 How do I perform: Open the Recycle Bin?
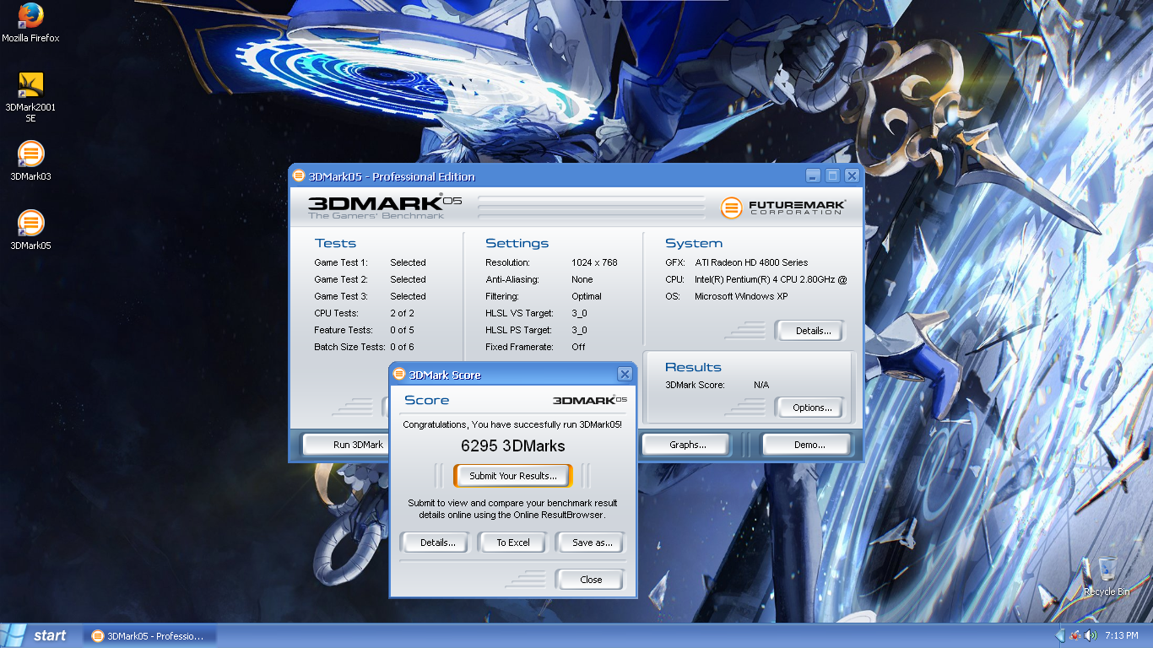1107,577
